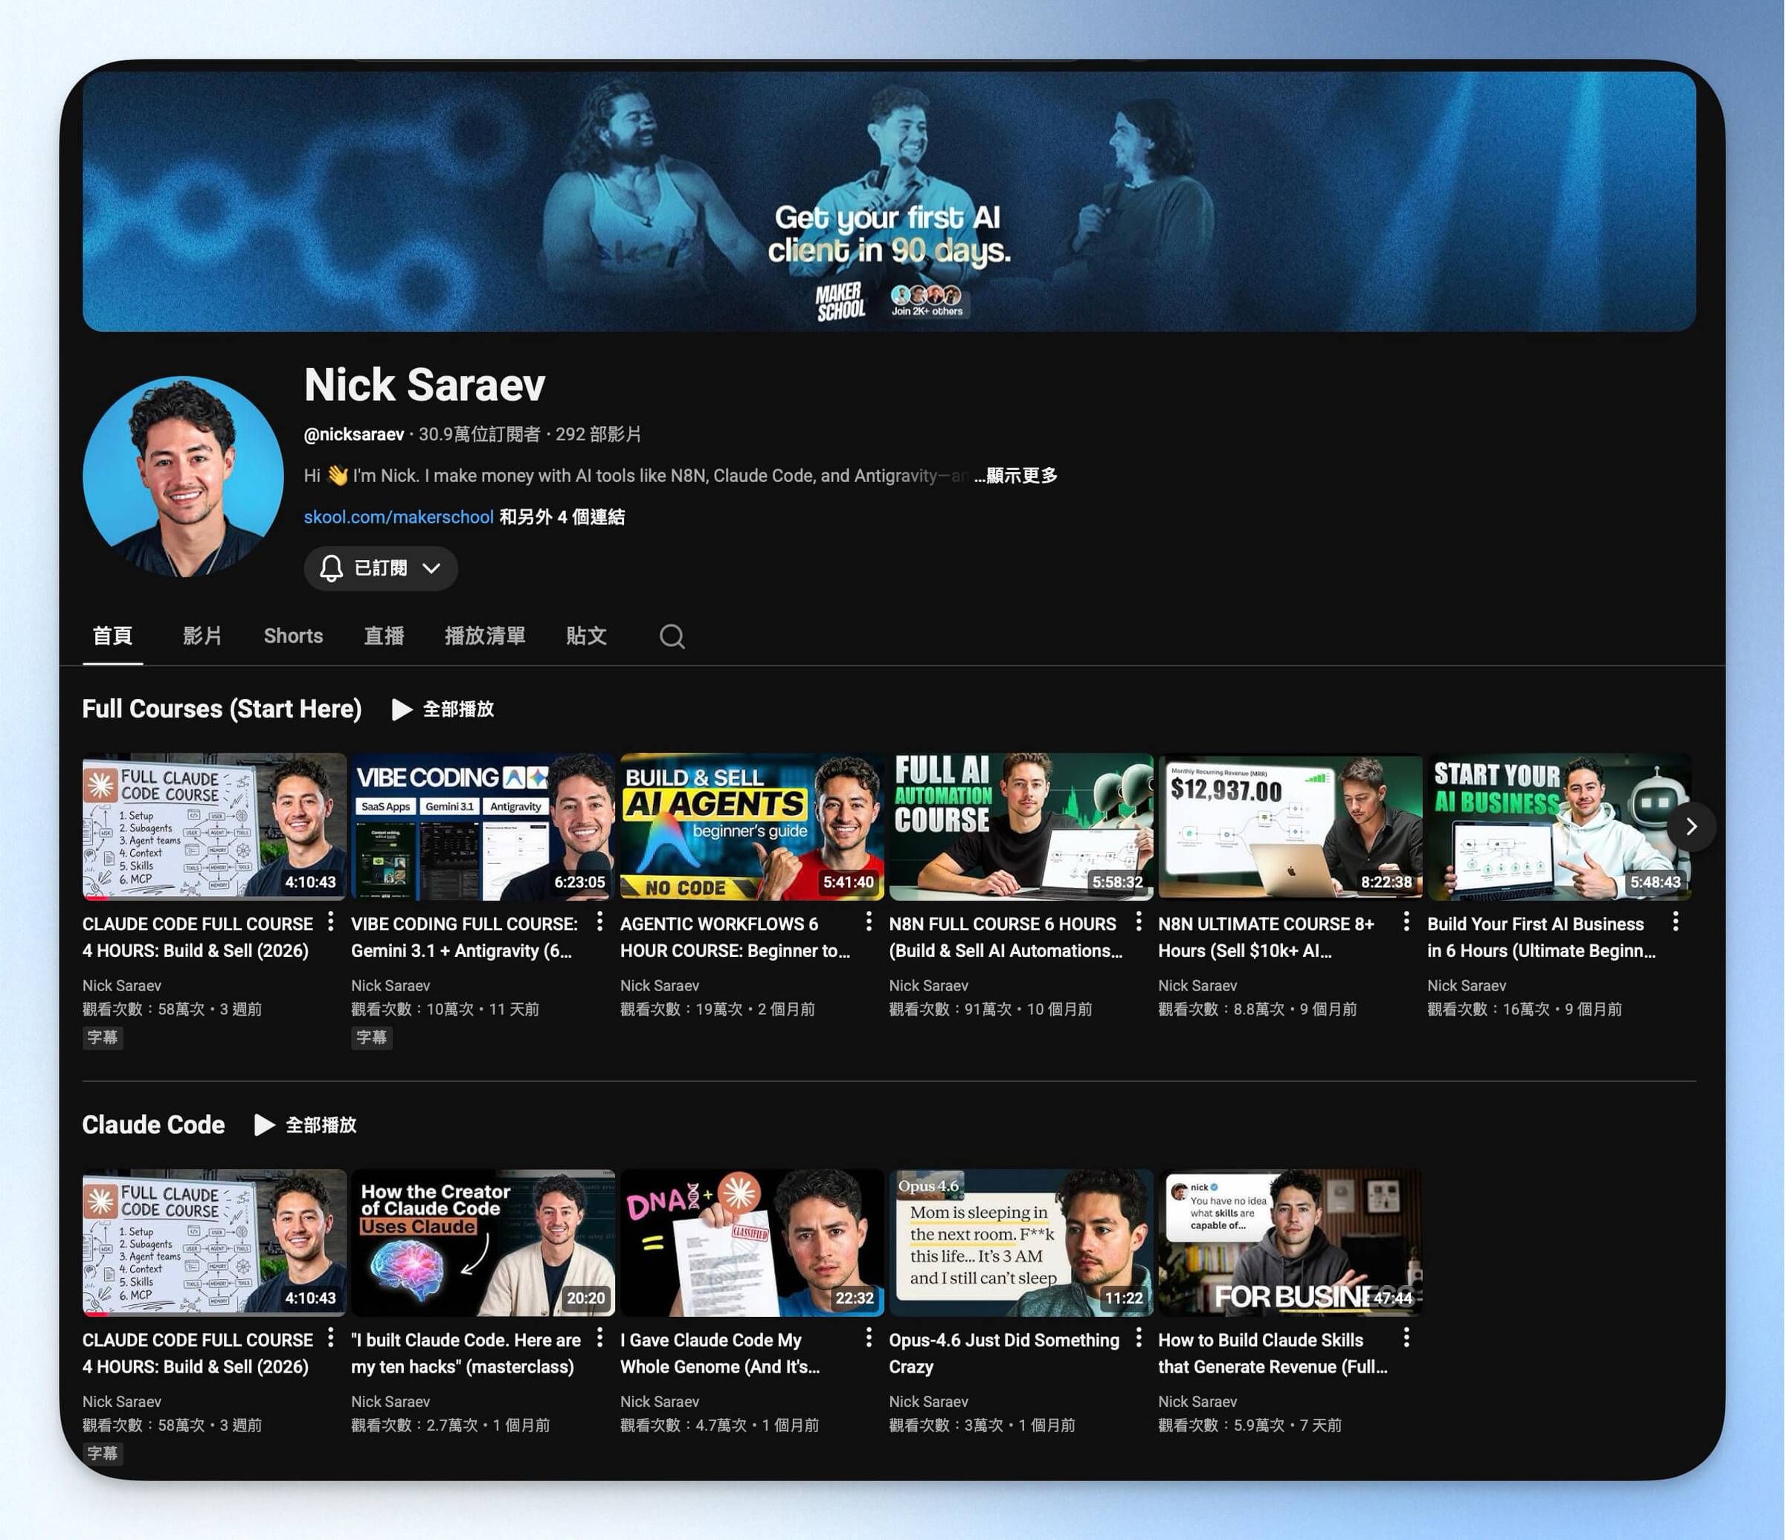Click the Maker School channel banner
This screenshot has height=1540, width=1785.
click(888, 202)
